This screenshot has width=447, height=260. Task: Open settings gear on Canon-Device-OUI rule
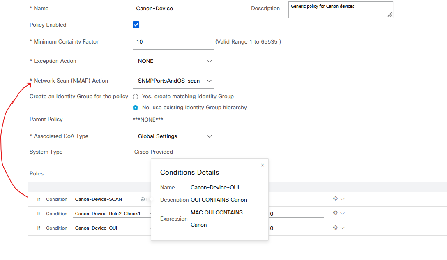(x=335, y=227)
